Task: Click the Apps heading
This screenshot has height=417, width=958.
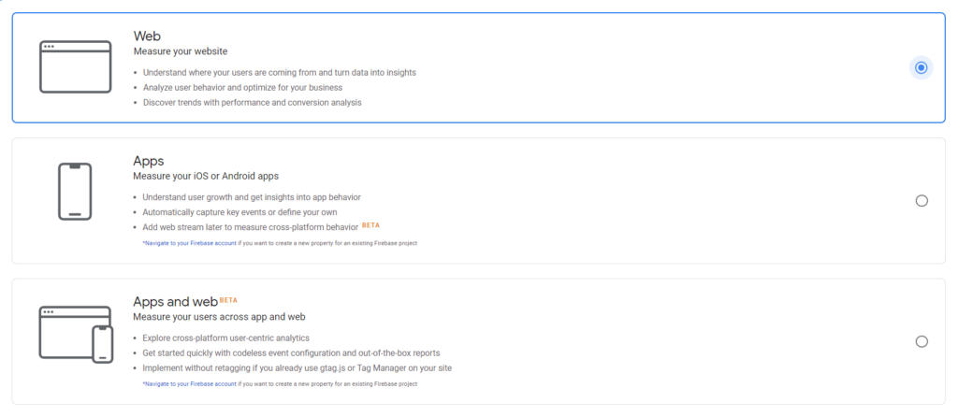Action: point(149,161)
